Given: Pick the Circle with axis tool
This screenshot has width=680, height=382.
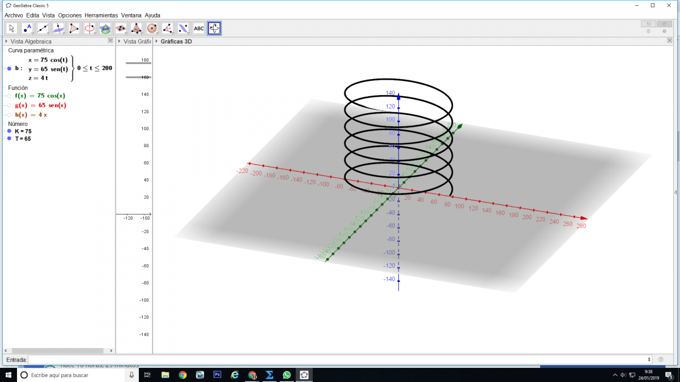Looking at the screenshot, I should point(90,28).
